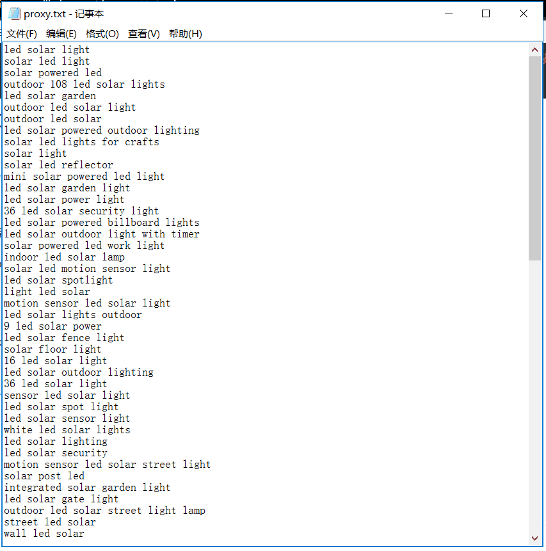Click the line 'led solar fence light'
Image resolution: width=546 pixels, height=551 pixels.
[65, 338]
